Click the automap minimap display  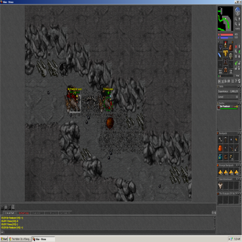225,19
